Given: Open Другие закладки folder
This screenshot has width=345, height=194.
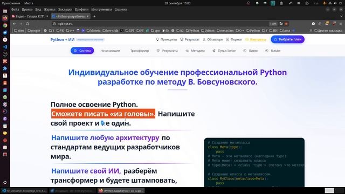Looking at the screenshot, I should [x=328, y=31].
